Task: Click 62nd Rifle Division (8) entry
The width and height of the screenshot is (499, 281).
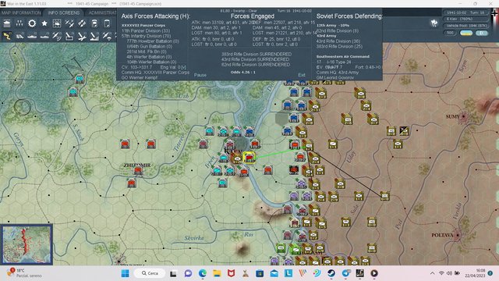Action: click(x=338, y=31)
